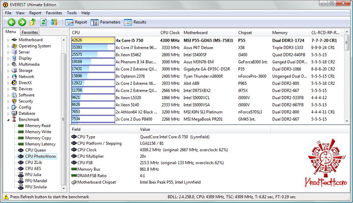Select the FPU Julia benchmark icon
Screen dimensions: 353x203
click(x=21, y=175)
